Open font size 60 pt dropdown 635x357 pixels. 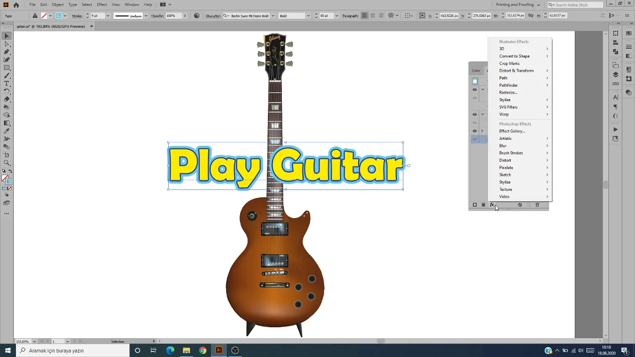point(337,16)
